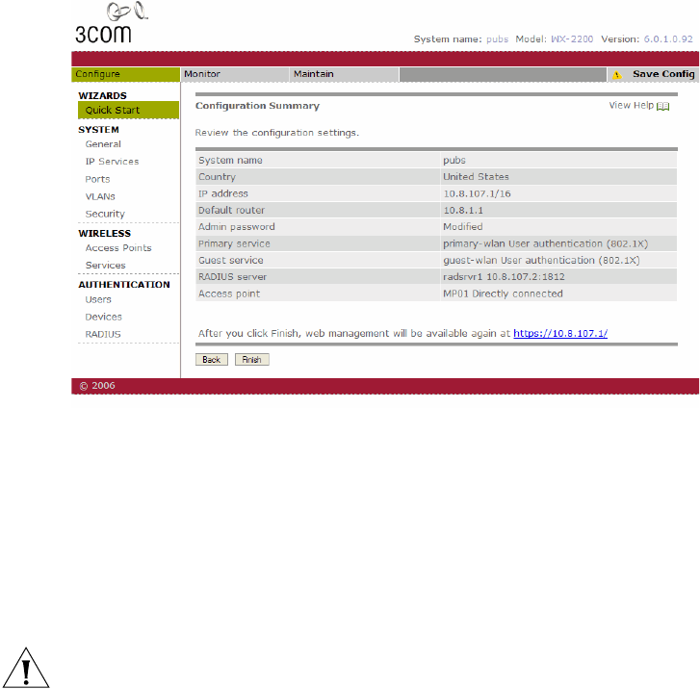Click the MP01 Directly connected value
The width and height of the screenshot is (700, 689).
point(503,293)
